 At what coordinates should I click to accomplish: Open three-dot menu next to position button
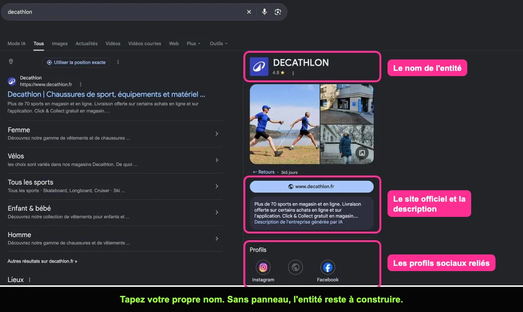click(118, 62)
